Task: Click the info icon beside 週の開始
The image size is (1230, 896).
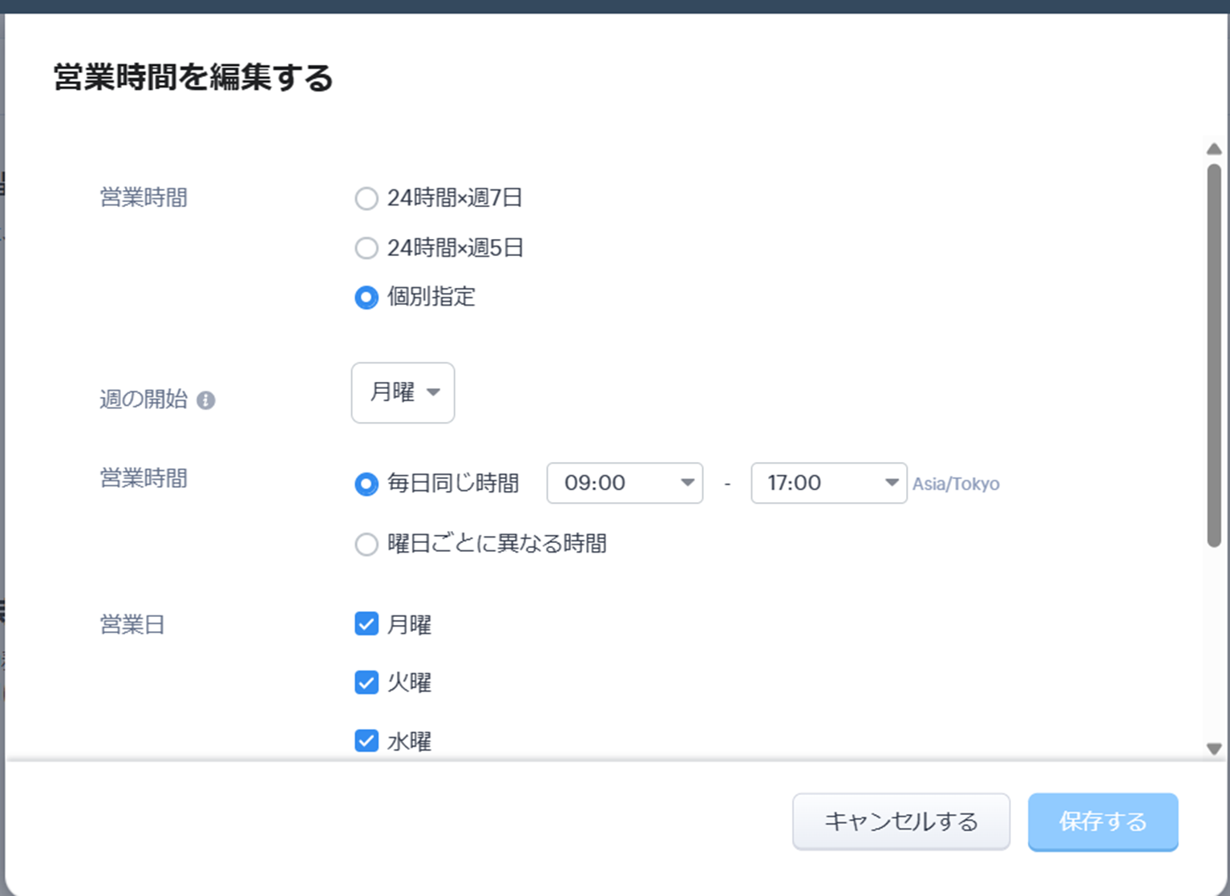Action: pyautogui.click(x=205, y=400)
